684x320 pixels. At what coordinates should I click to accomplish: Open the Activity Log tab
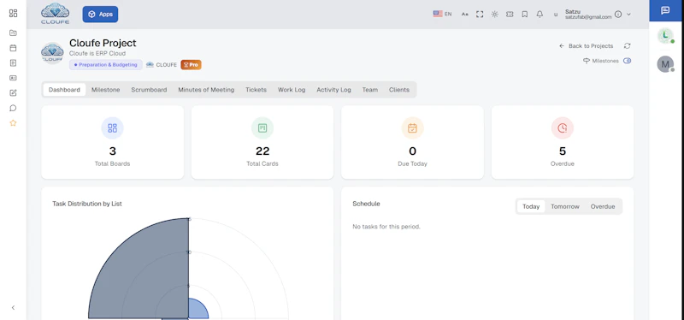click(333, 90)
